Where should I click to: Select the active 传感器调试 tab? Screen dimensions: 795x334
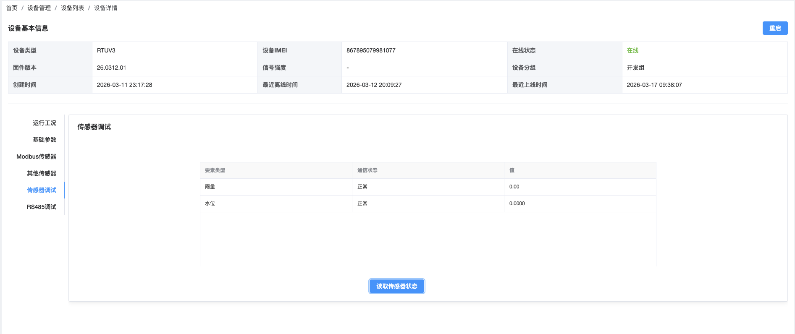point(41,190)
